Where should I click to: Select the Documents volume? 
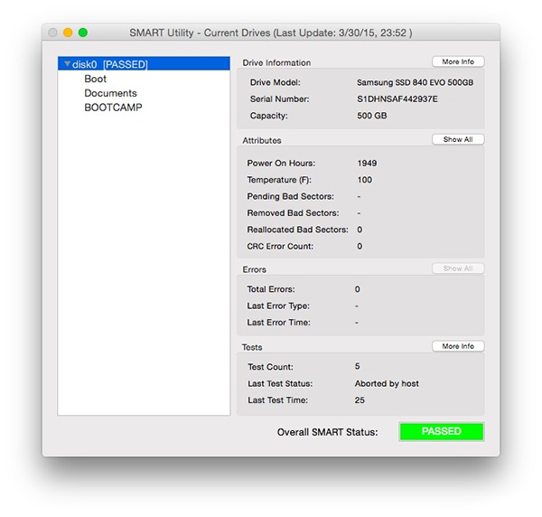(x=110, y=93)
